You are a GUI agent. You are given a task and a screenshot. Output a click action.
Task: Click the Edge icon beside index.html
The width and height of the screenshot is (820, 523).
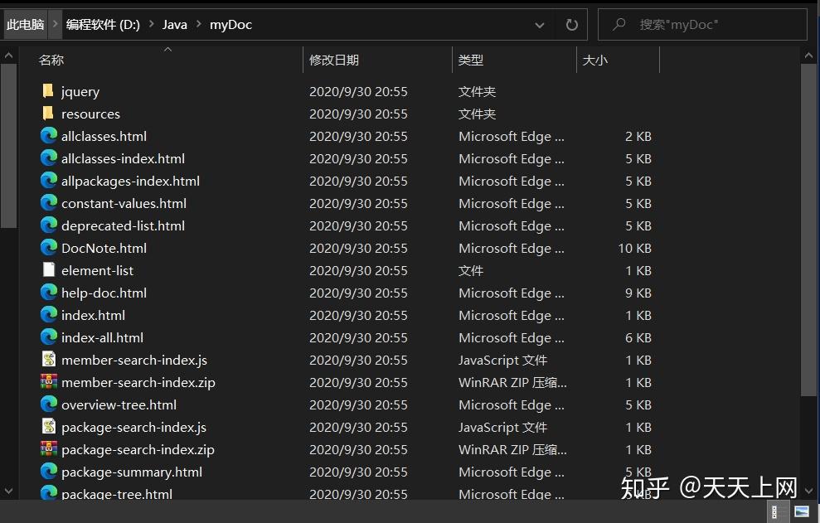click(49, 315)
